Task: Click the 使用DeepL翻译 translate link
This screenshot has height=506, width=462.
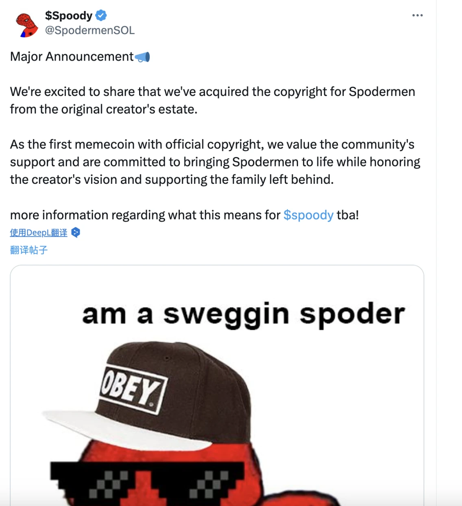Action: [x=39, y=233]
